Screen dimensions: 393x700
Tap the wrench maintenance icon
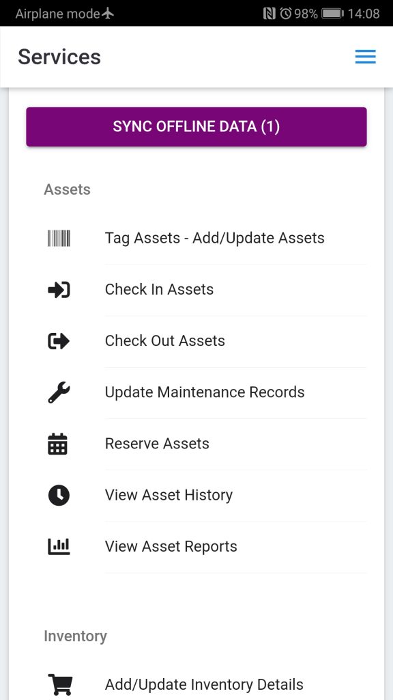point(59,393)
